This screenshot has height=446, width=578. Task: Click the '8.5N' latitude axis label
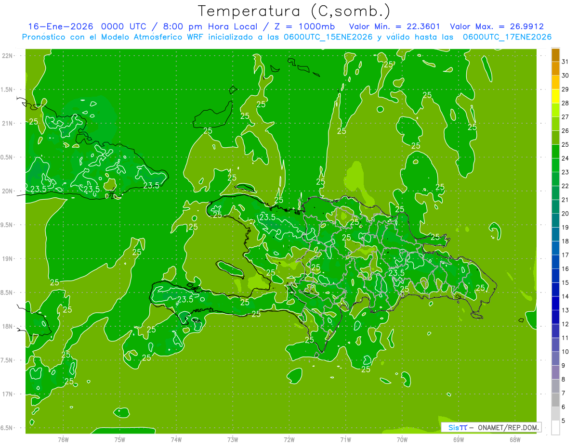(x=7, y=293)
